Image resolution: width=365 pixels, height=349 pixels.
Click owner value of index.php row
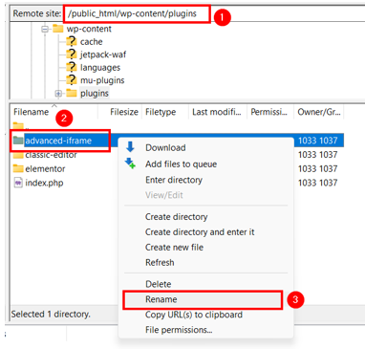[x=317, y=183]
